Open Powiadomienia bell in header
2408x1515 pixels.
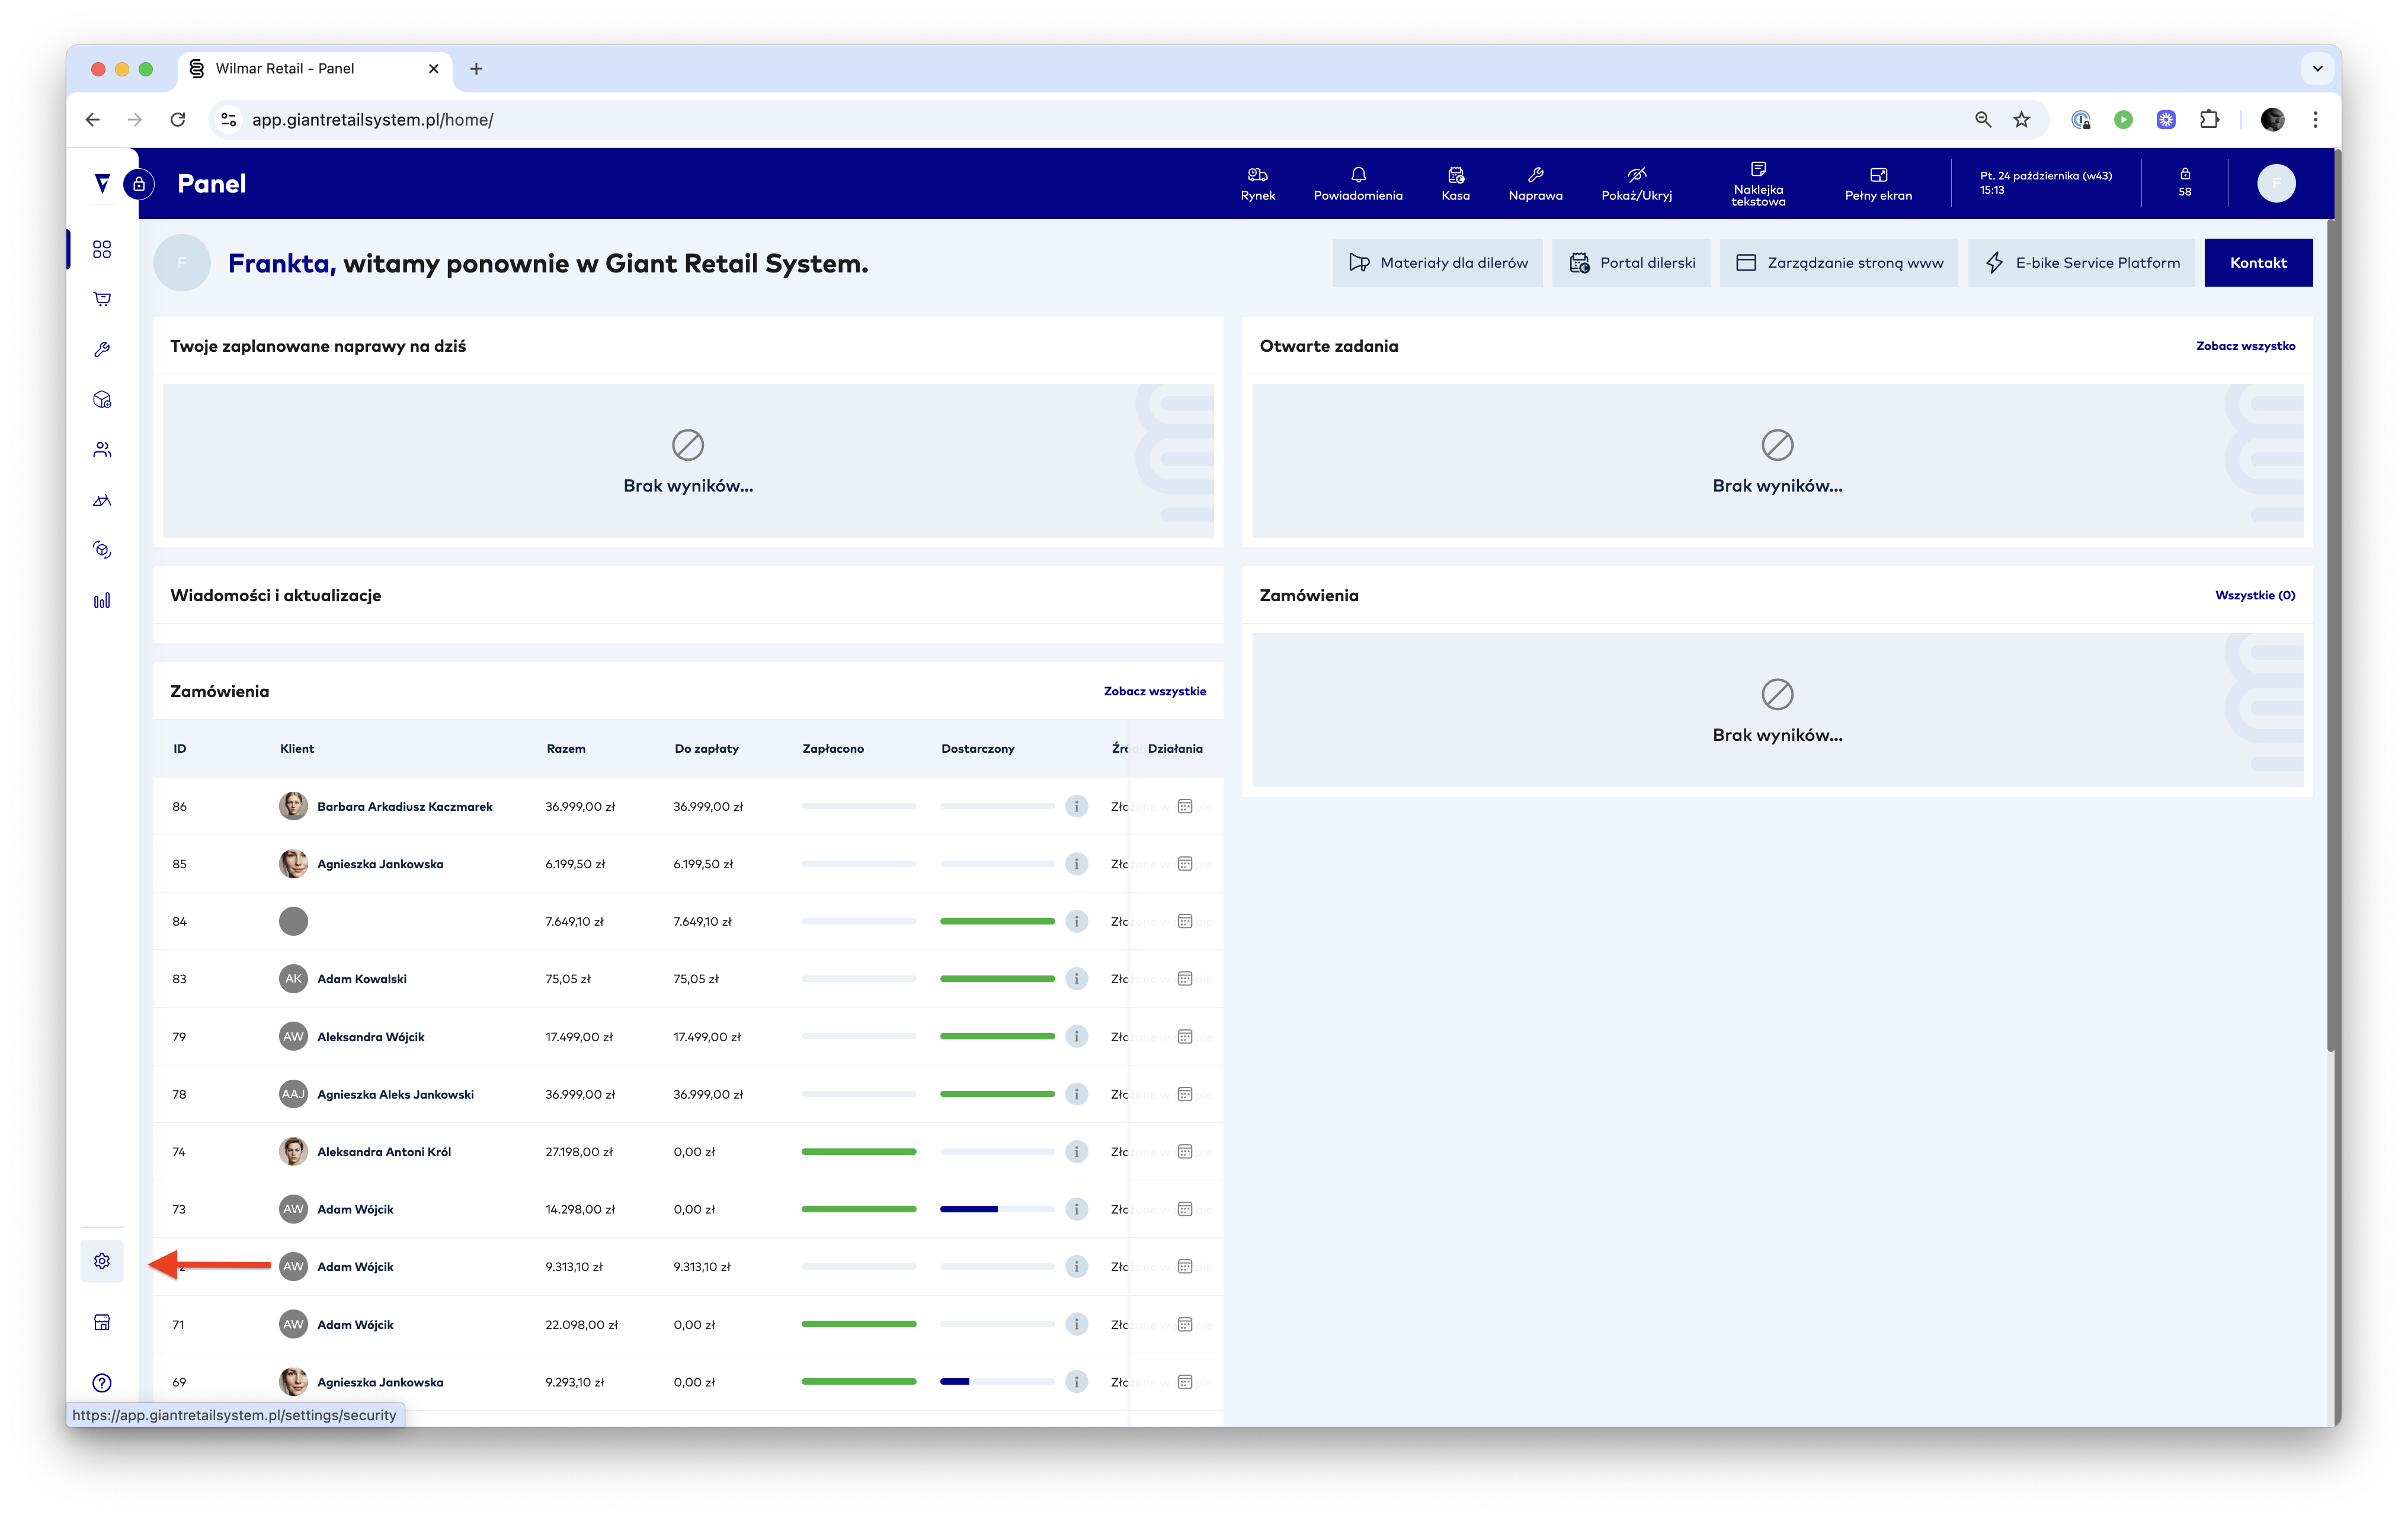(1357, 183)
